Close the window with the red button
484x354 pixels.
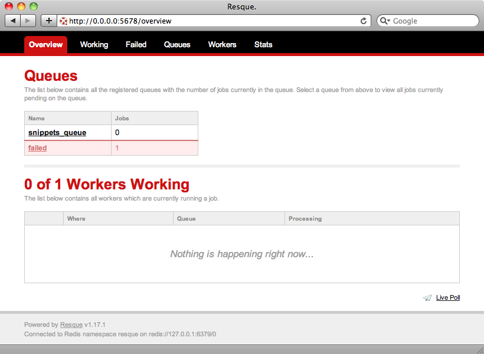point(9,6)
